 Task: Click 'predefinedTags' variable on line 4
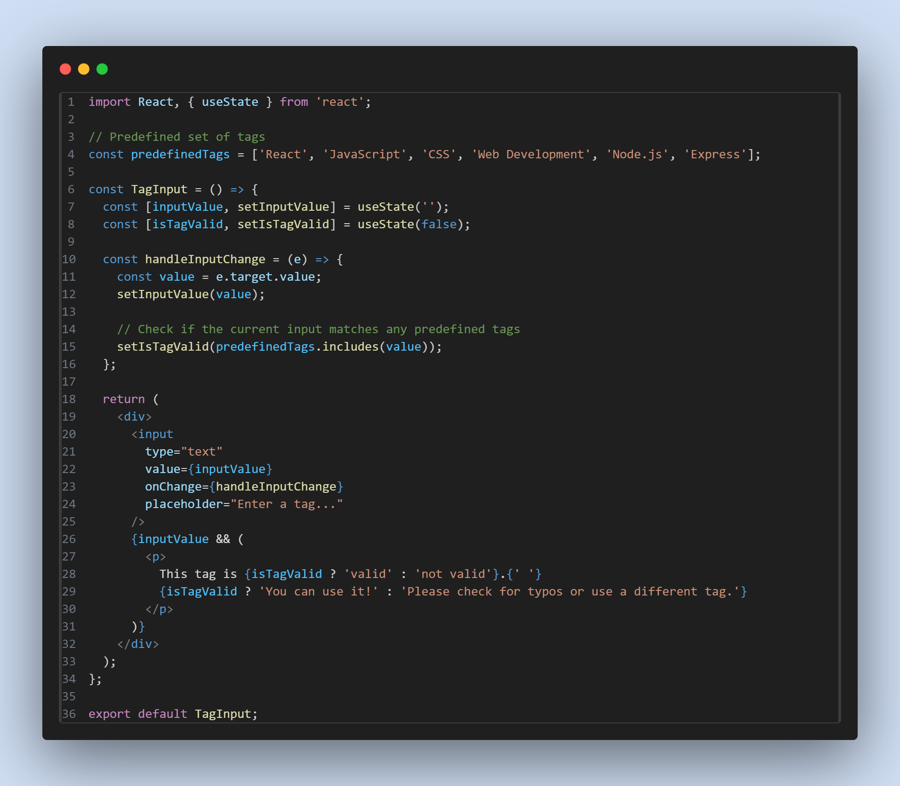coord(180,155)
